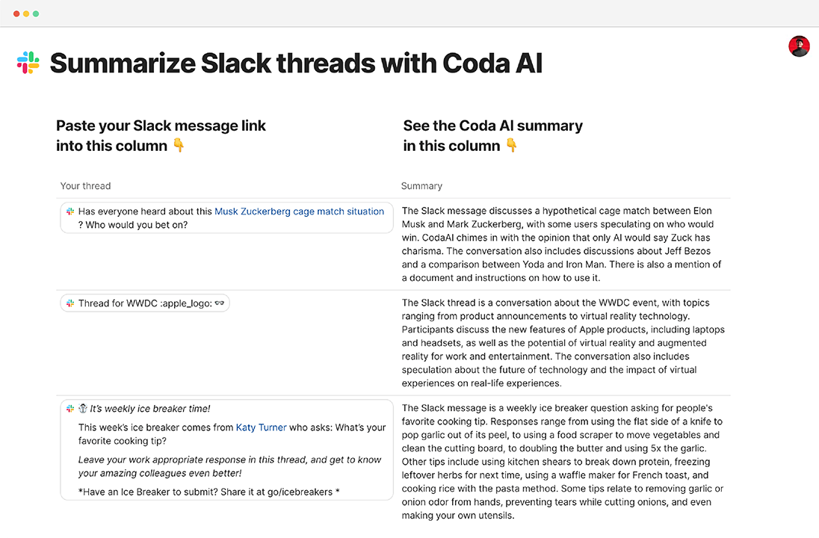Click the Slack icon in the Musk Zuckerberg thread
The height and width of the screenshot is (538, 819).
point(70,211)
